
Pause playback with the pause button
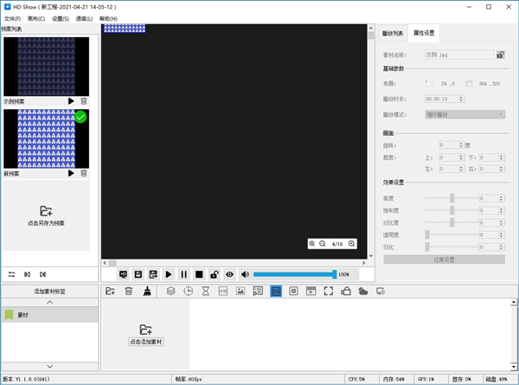tap(183, 274)
